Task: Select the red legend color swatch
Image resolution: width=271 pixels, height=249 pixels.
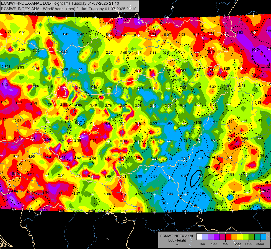Action: pyautogui.click(x=228, y=237)
